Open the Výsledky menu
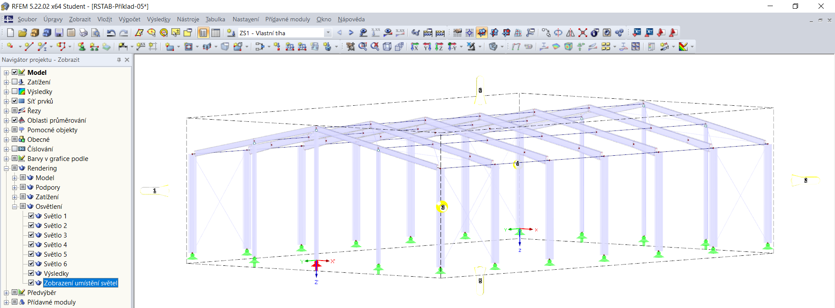The width and height of the screenshot is (835, 308). coord(158,19)
